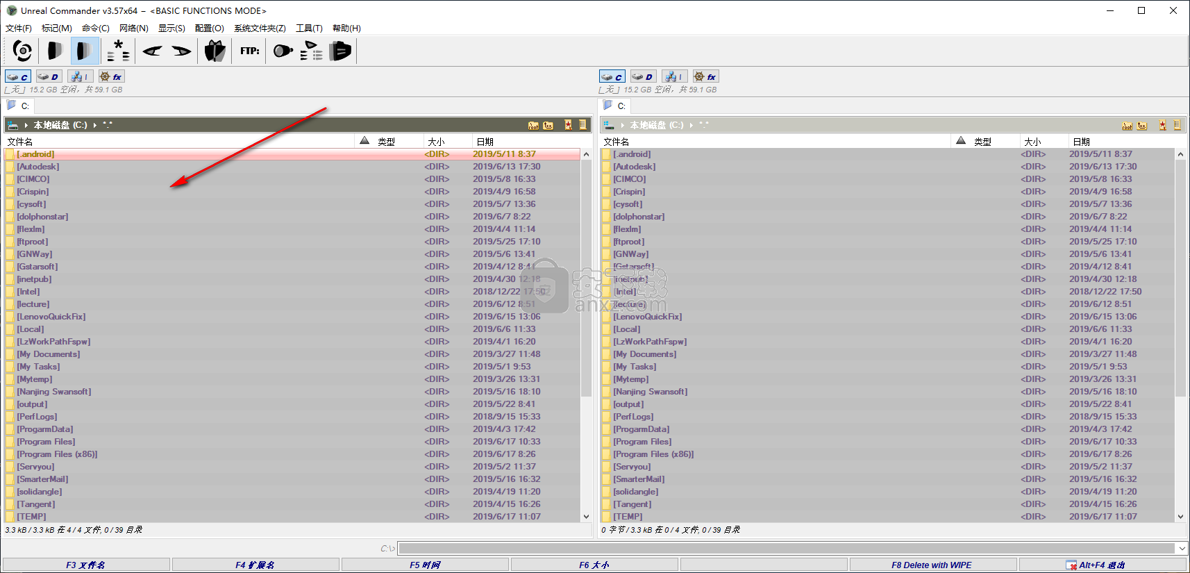Click left panel parent folder icon

coord(548,125)
